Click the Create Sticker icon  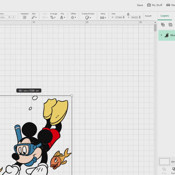(88, 17)
